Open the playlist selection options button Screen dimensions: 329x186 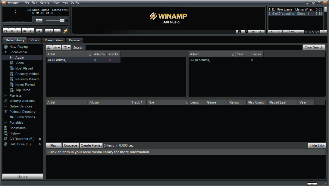tap(286, 32)
